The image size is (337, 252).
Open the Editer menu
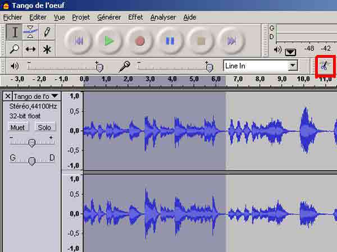pos(38,17)
